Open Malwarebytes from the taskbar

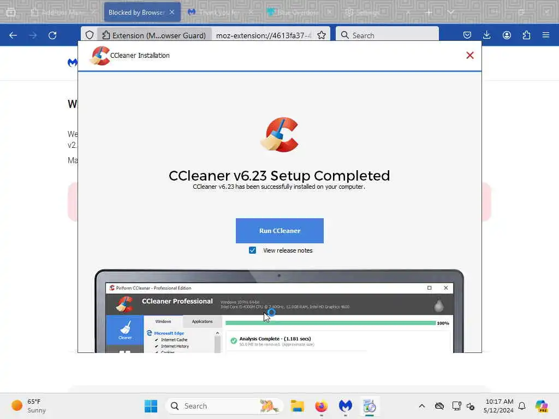coord(345,406)
